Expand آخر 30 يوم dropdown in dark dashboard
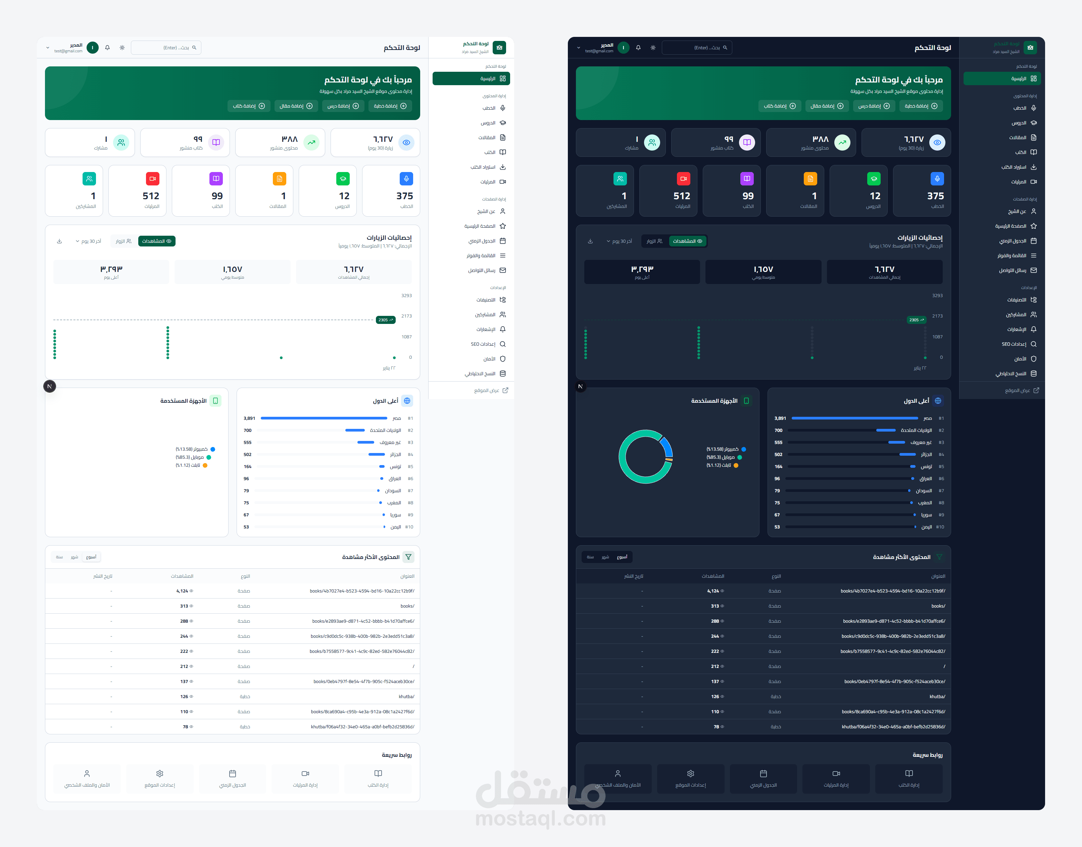This screenshot has width=1082, height=847. click(620, 241)
